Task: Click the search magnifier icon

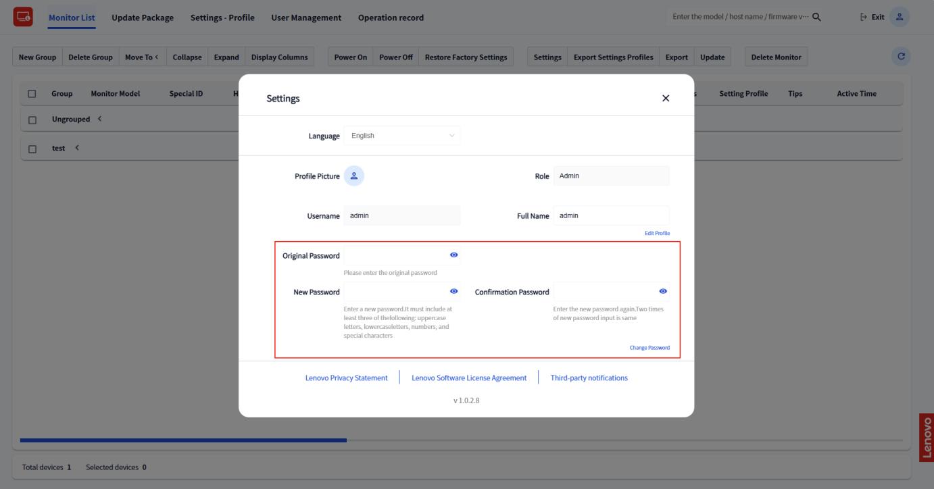Action: [x=816, y=17]
